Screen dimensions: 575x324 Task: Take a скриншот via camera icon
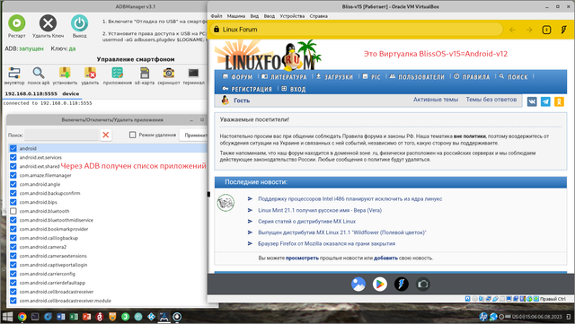(169, 73)
